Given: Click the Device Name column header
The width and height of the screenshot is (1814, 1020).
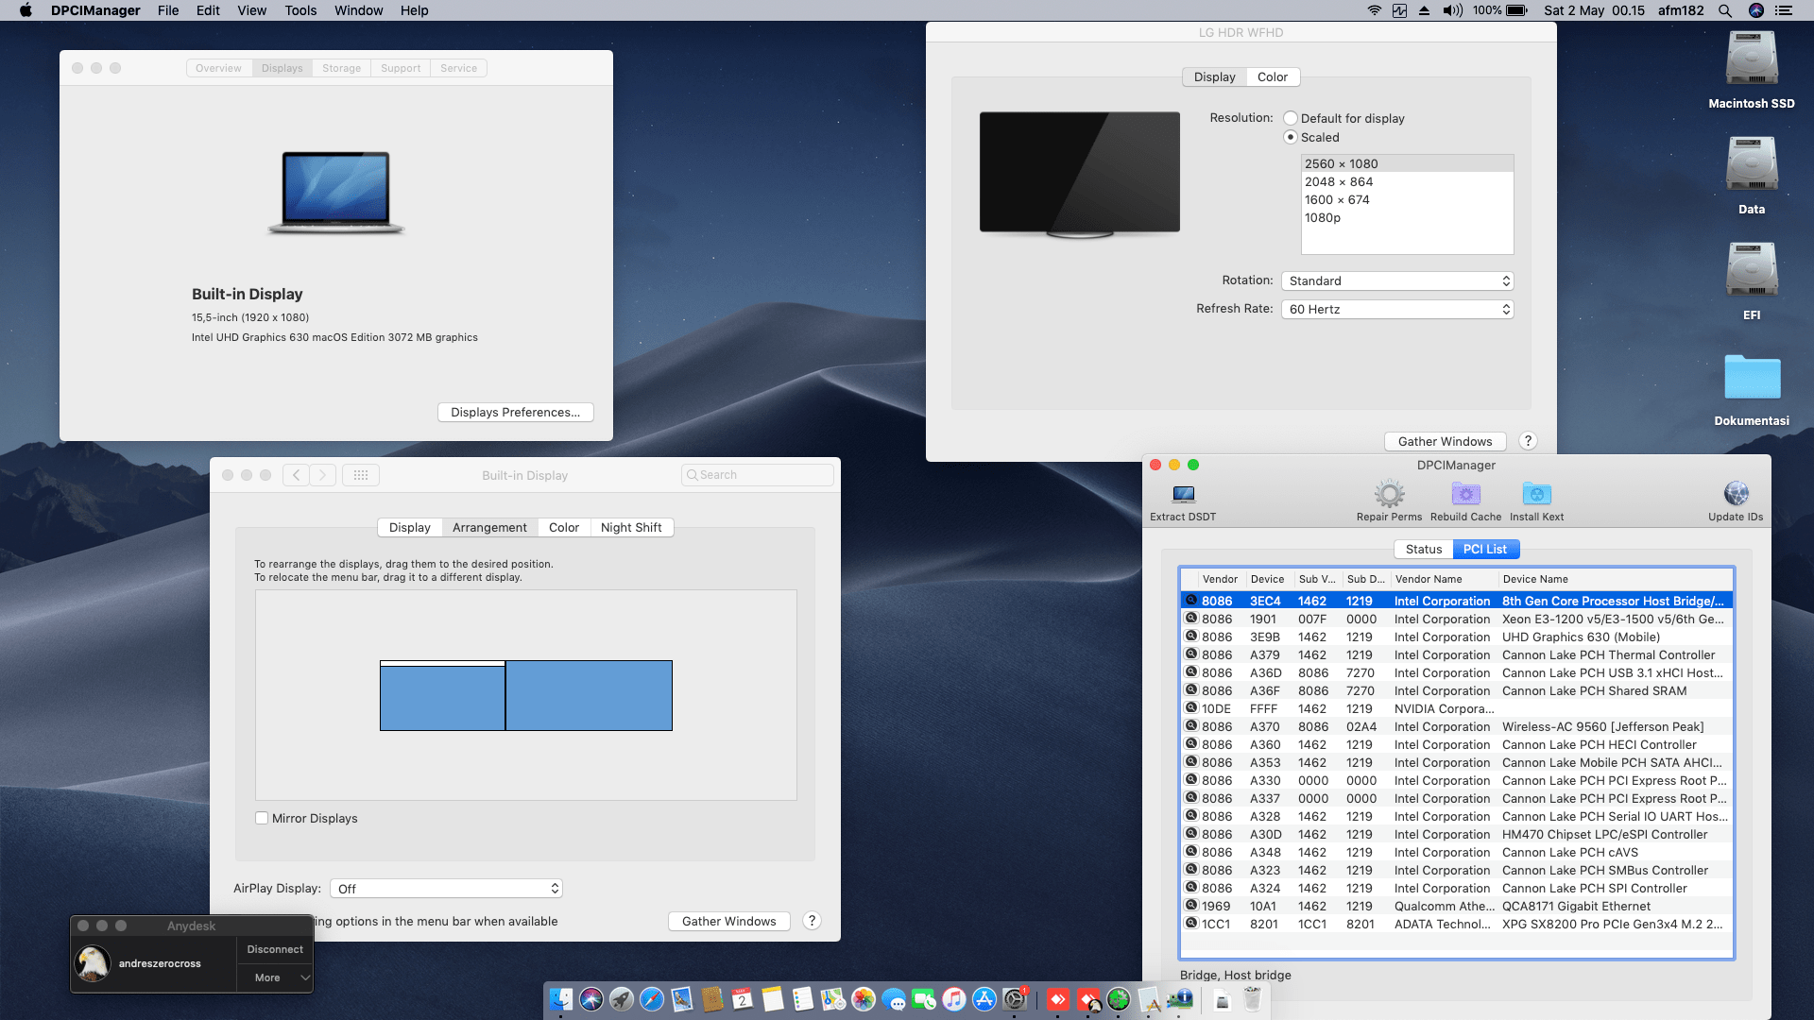Looking at the screenshot, I should click(x=1615, y=579).
